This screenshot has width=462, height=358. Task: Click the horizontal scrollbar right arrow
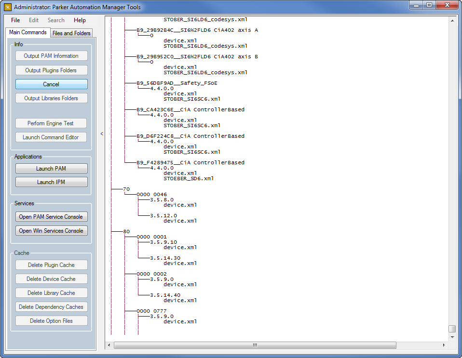444,345
